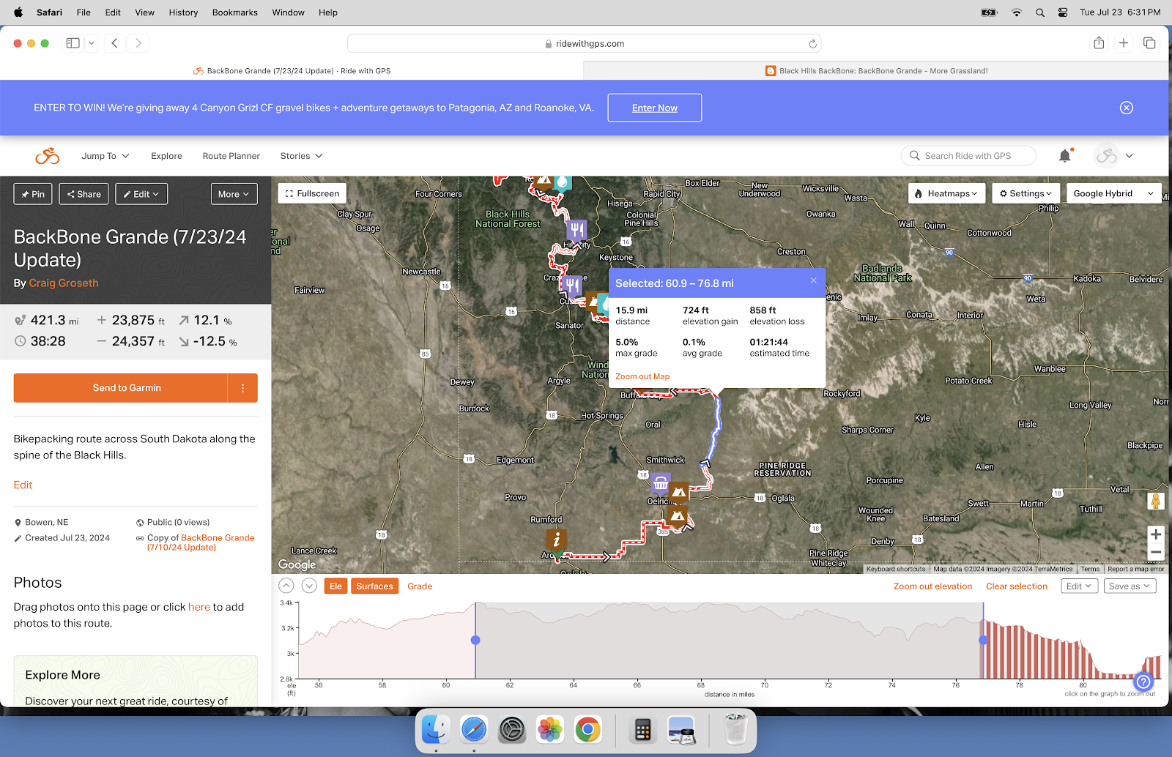The width and height of the screenshot is (1172, 757).
Task: Open the BackBone Grande (7/10/24 Update) link
Action: [x=201, y=542]
